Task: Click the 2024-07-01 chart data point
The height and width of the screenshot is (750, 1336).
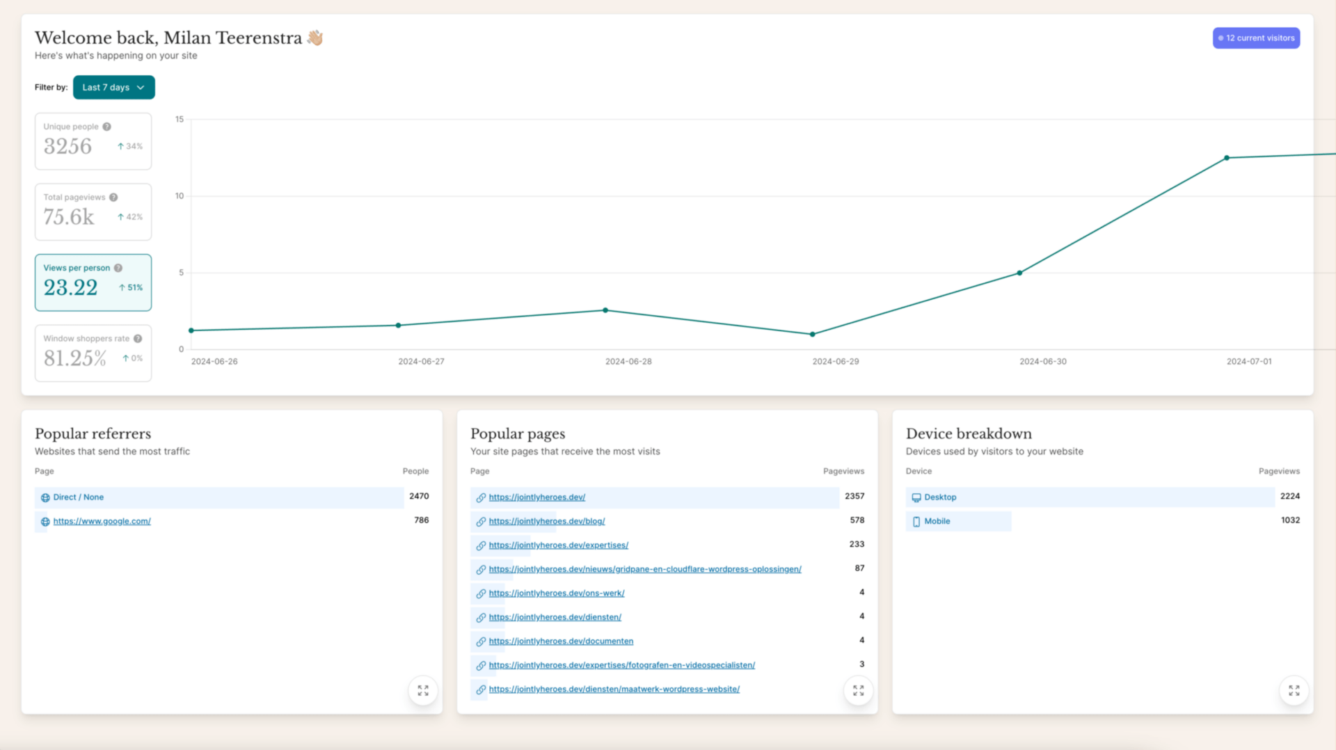Action: 1227,158
